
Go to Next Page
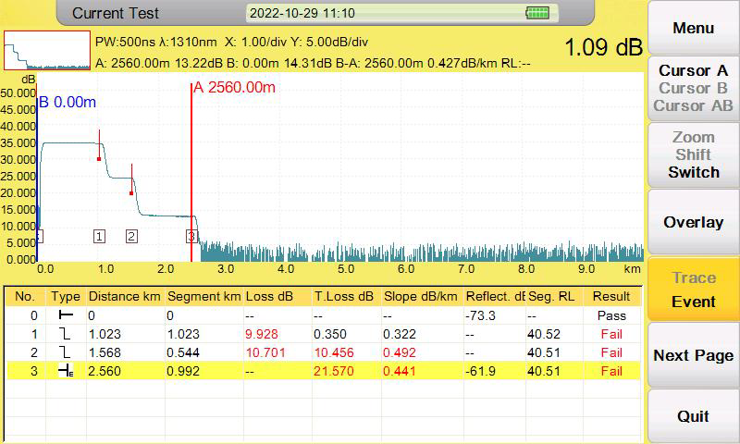[693, 355]
